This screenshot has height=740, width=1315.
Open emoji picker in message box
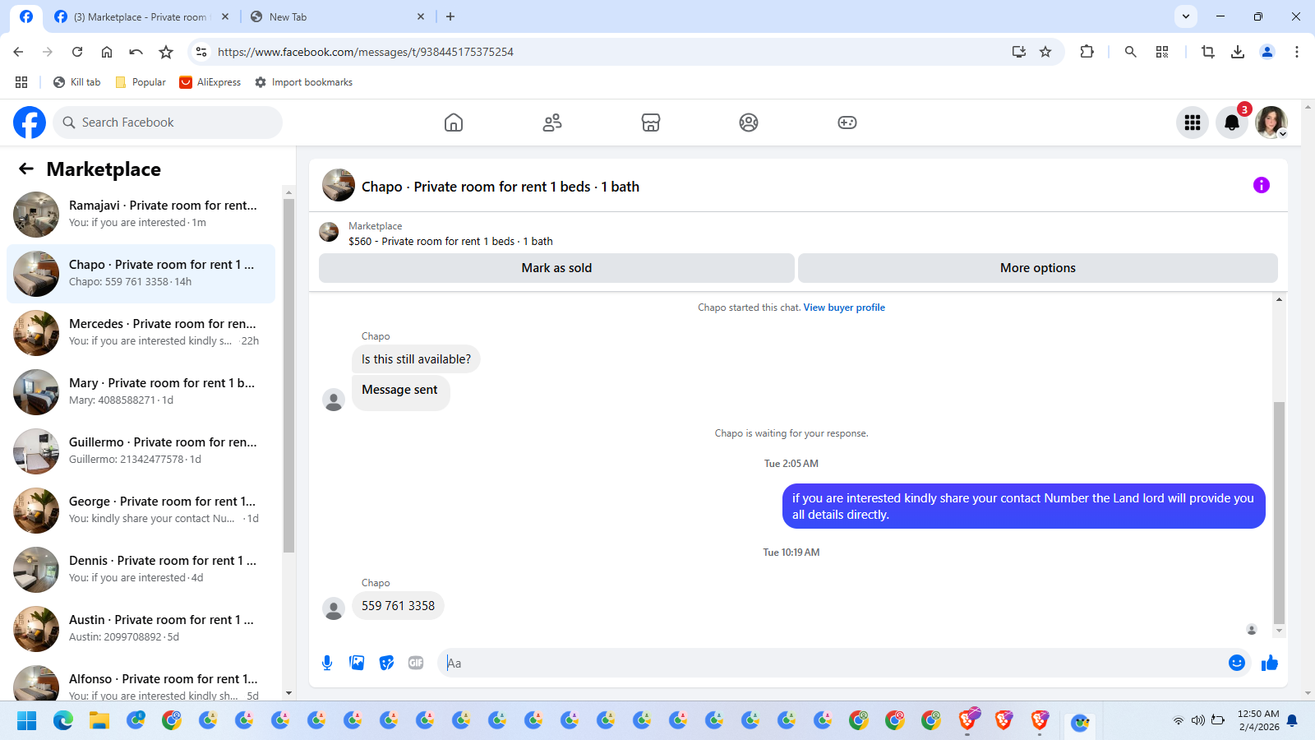tap(1237, 663)
